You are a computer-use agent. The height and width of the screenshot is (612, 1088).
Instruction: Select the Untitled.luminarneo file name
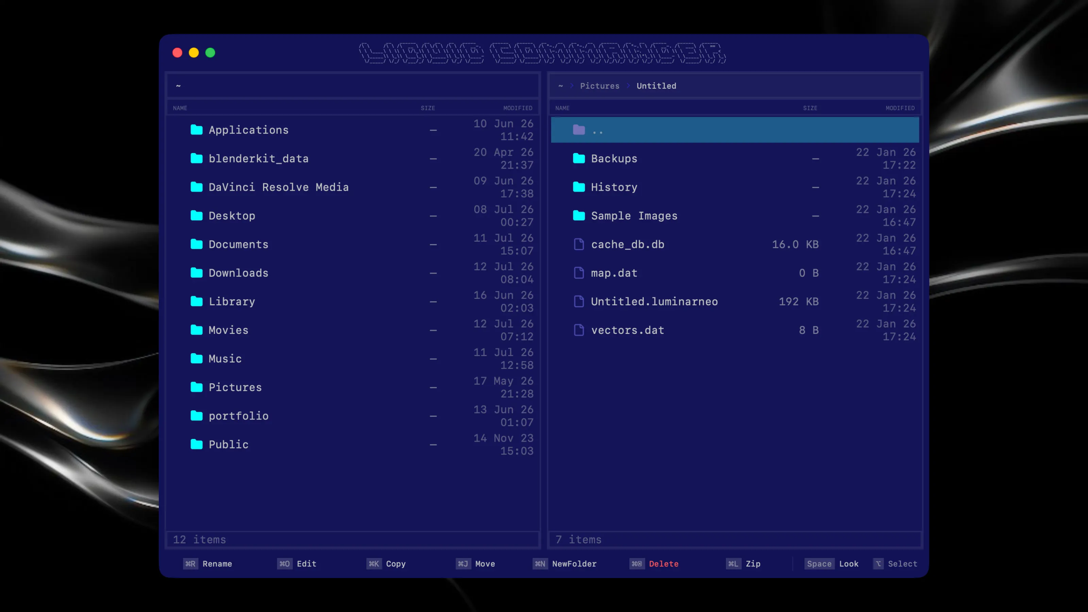tap(654, 302)
